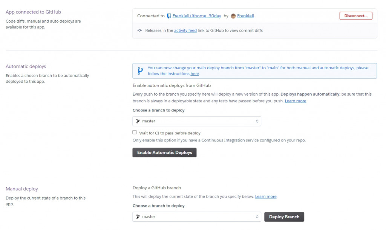Open the manual deploy master branch dropdown
The height and width of the screenshot is (230, 386).
[196, 217]
